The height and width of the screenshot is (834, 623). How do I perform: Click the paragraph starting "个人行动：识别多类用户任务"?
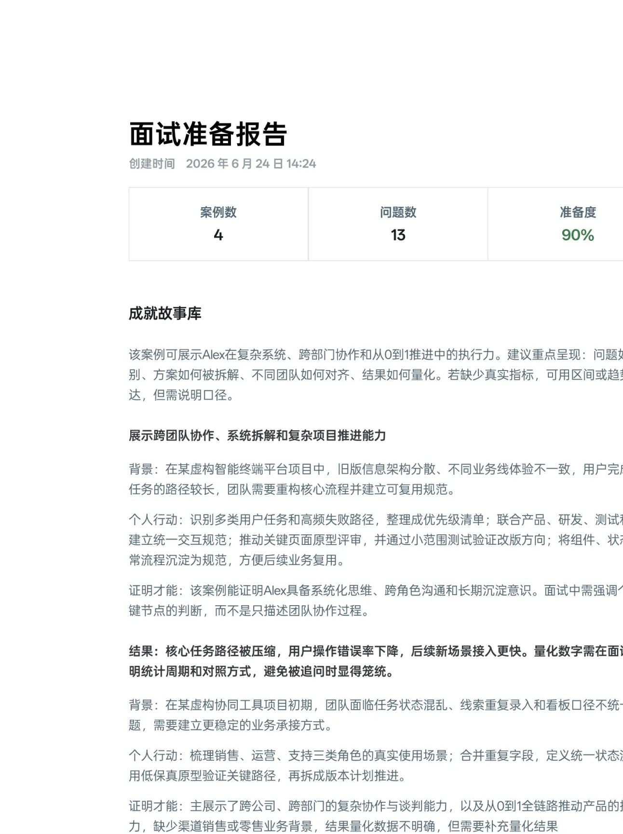(x=376, y=540)
